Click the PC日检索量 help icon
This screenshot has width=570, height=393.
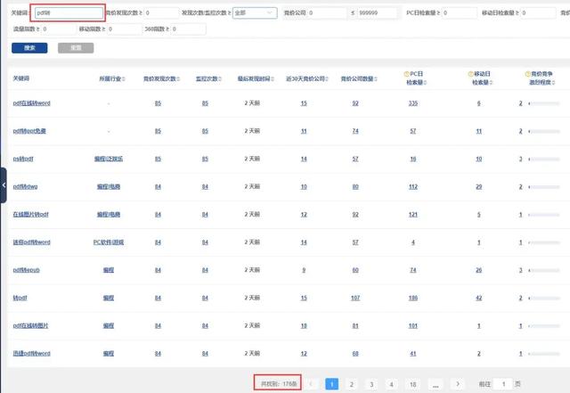(x=407, y=74)
